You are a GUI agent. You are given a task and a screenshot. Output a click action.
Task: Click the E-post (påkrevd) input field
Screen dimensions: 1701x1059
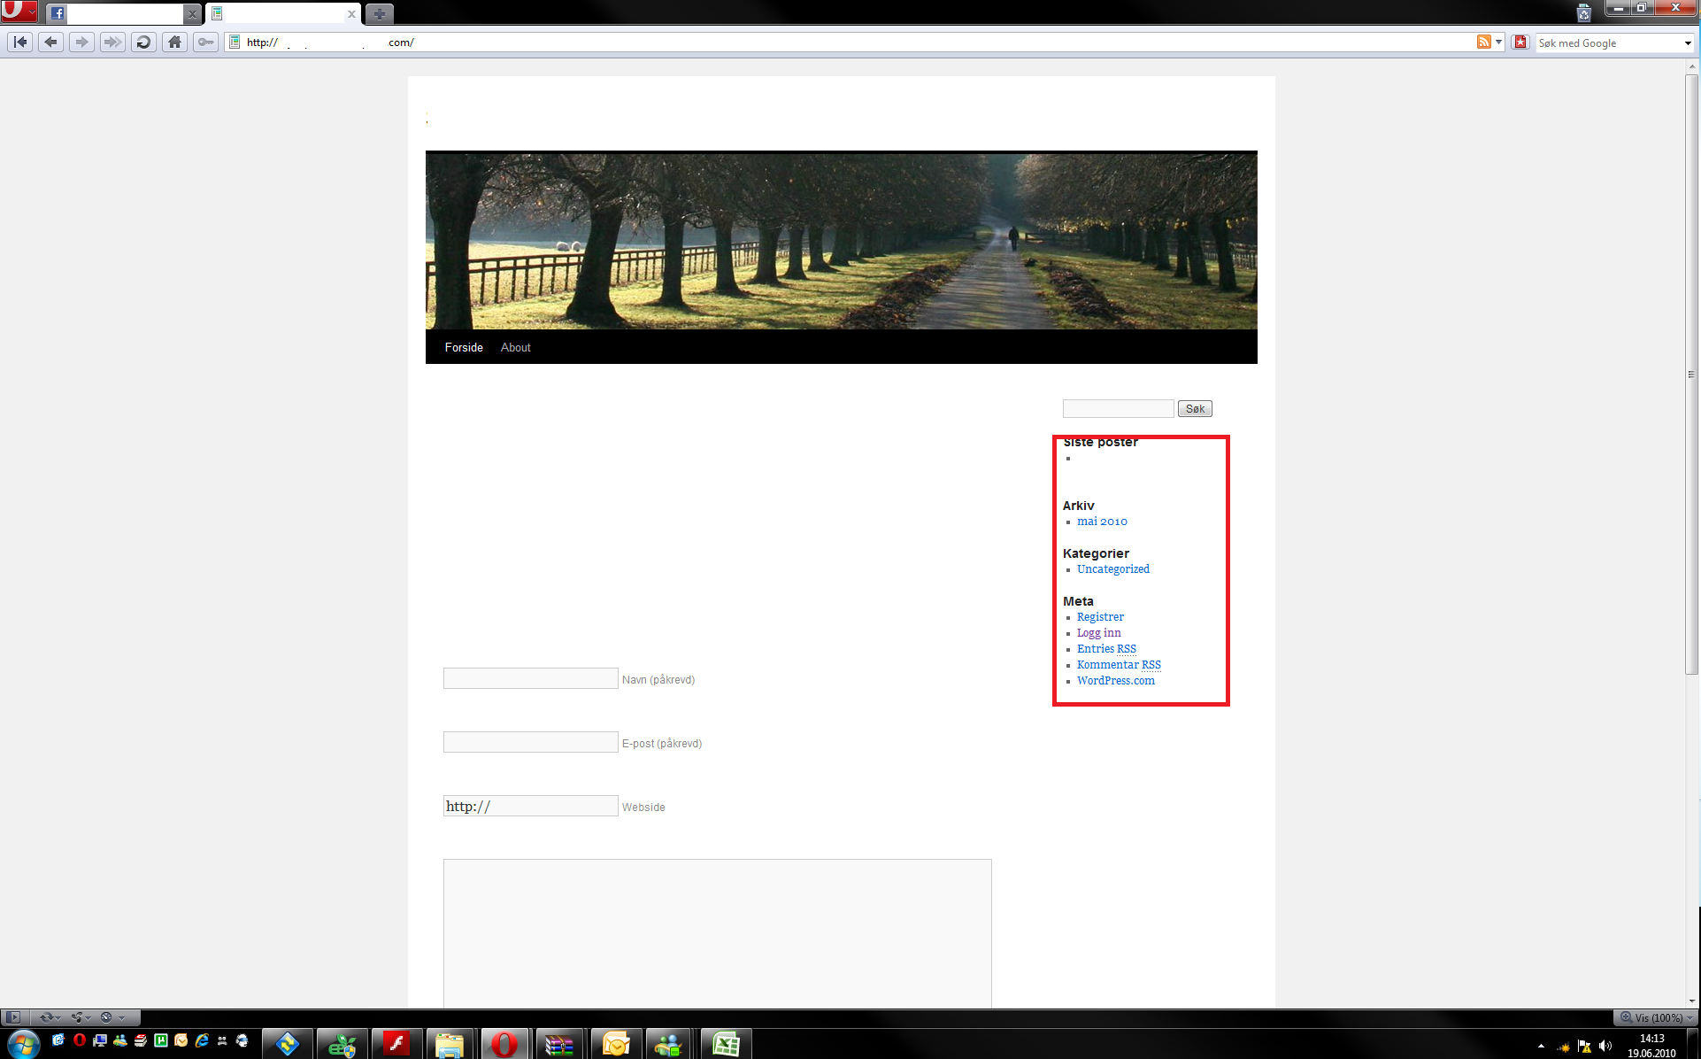(530, 742)
